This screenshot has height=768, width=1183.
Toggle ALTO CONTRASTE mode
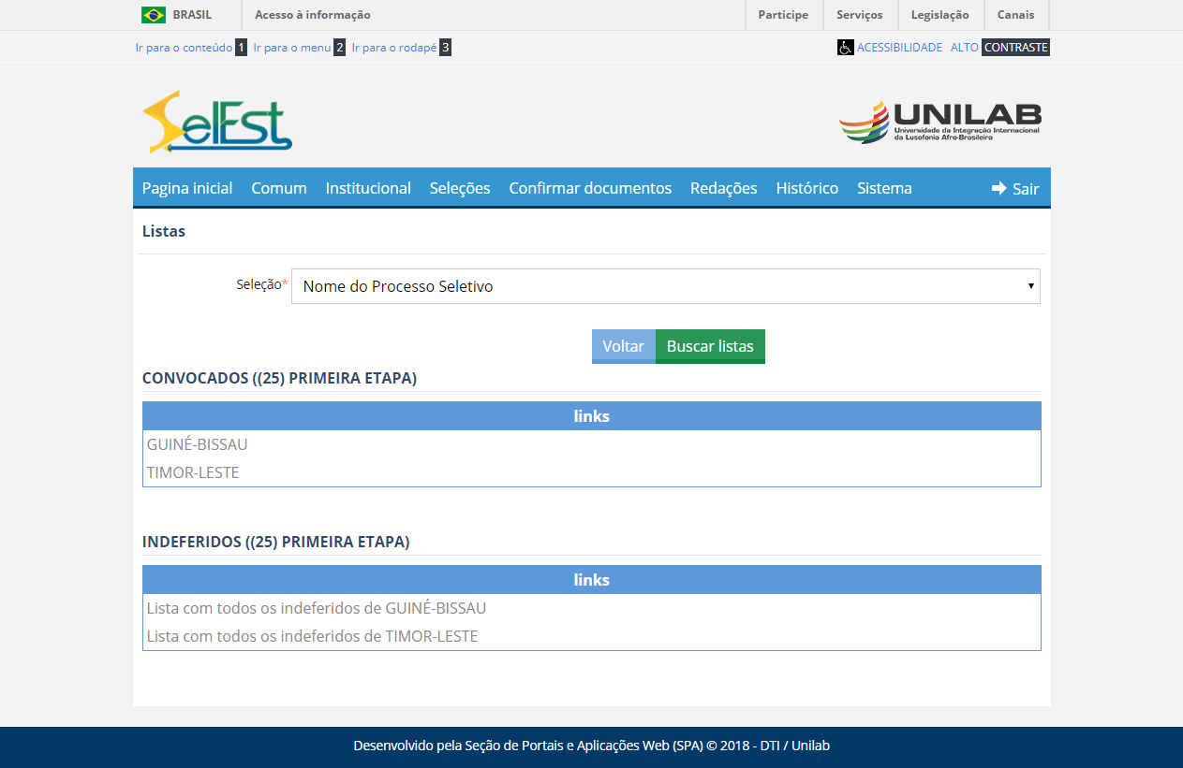point(999,47)
